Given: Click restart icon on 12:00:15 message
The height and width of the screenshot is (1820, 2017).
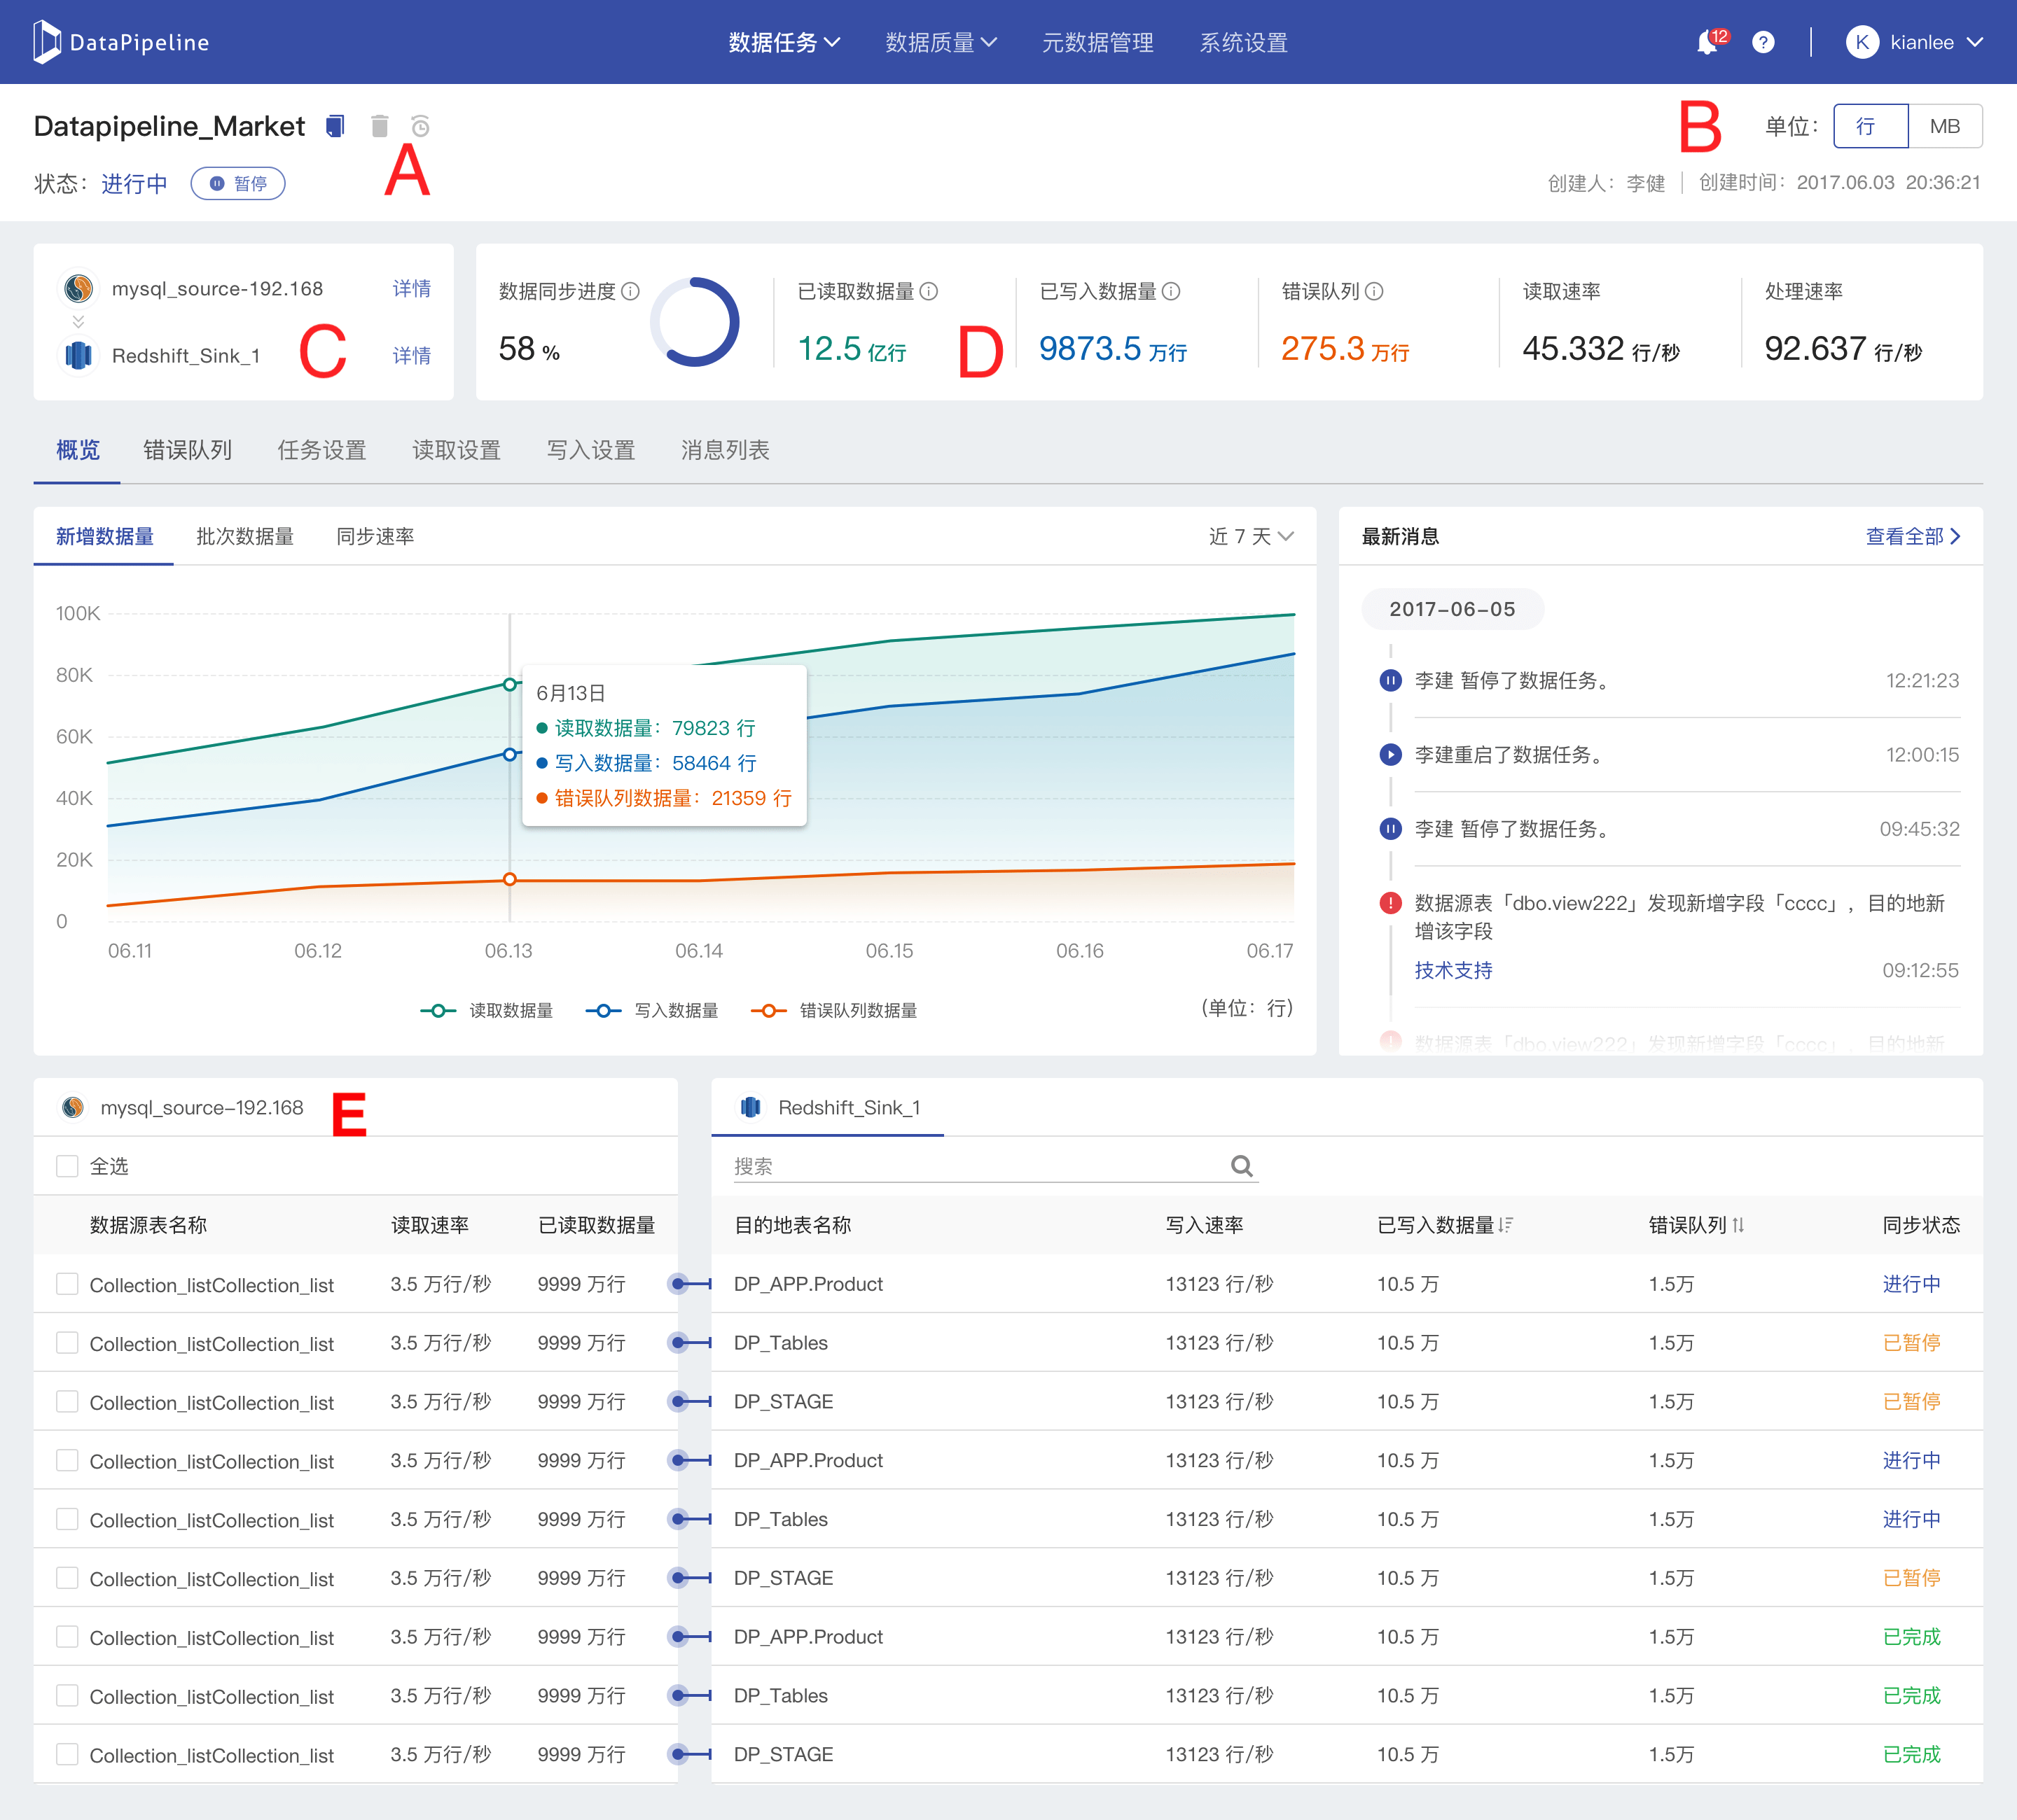Looking at the screenshot, I should tap(1389, 754).
